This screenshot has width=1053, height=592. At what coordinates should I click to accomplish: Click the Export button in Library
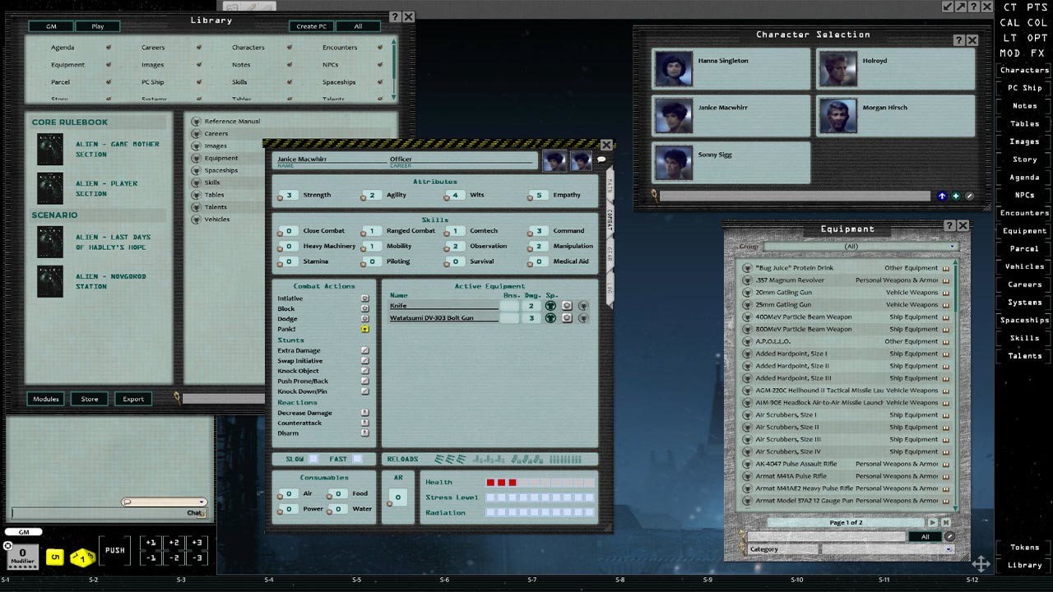(x=132, y=399)
